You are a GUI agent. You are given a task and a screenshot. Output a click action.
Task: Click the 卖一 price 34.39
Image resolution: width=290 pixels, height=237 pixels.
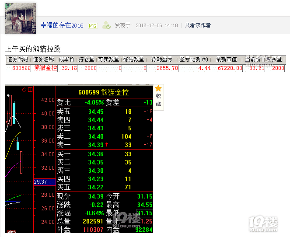(x=96, y=145)
